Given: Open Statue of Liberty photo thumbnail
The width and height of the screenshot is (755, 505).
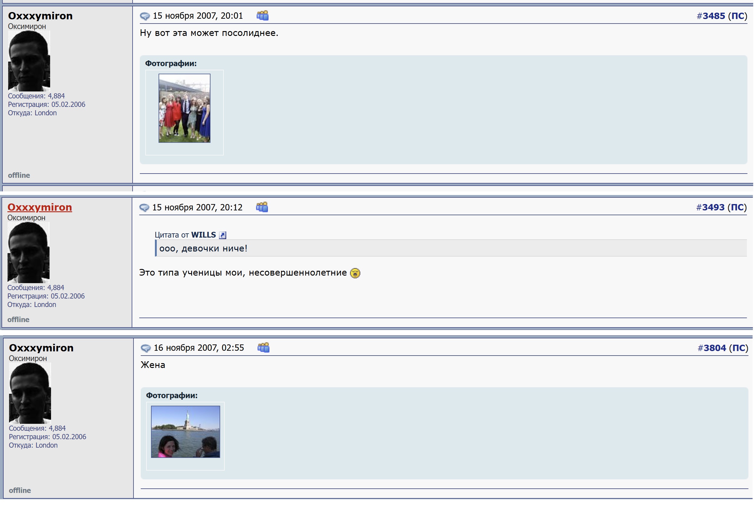Looking at the screenshot, I should coord(185,432).
